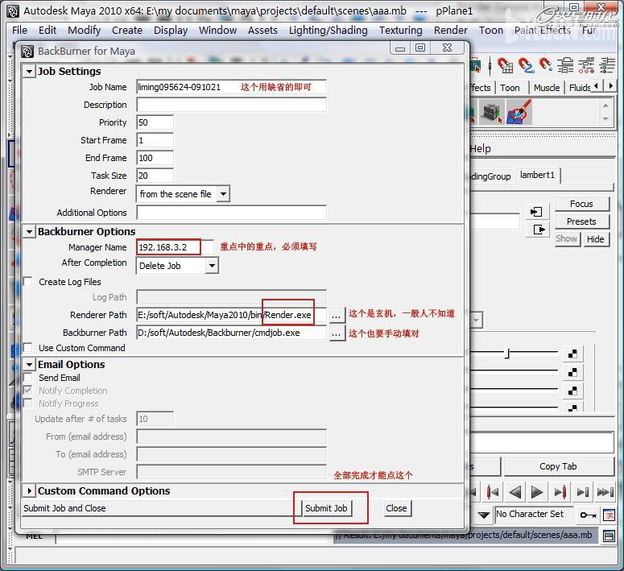This screenshot has width=624, height=571.
Task: Browse for Renderer Path with ellipsis button
Action: tap(337, 316)
